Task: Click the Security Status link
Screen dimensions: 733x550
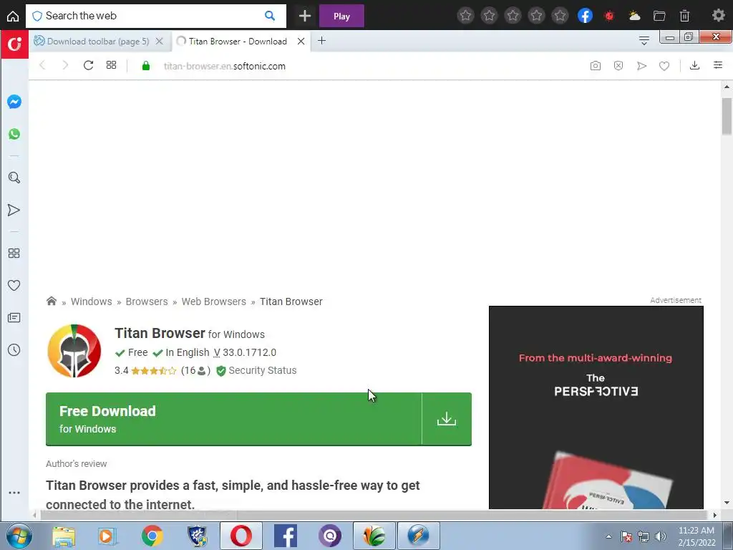Action: 262,370
